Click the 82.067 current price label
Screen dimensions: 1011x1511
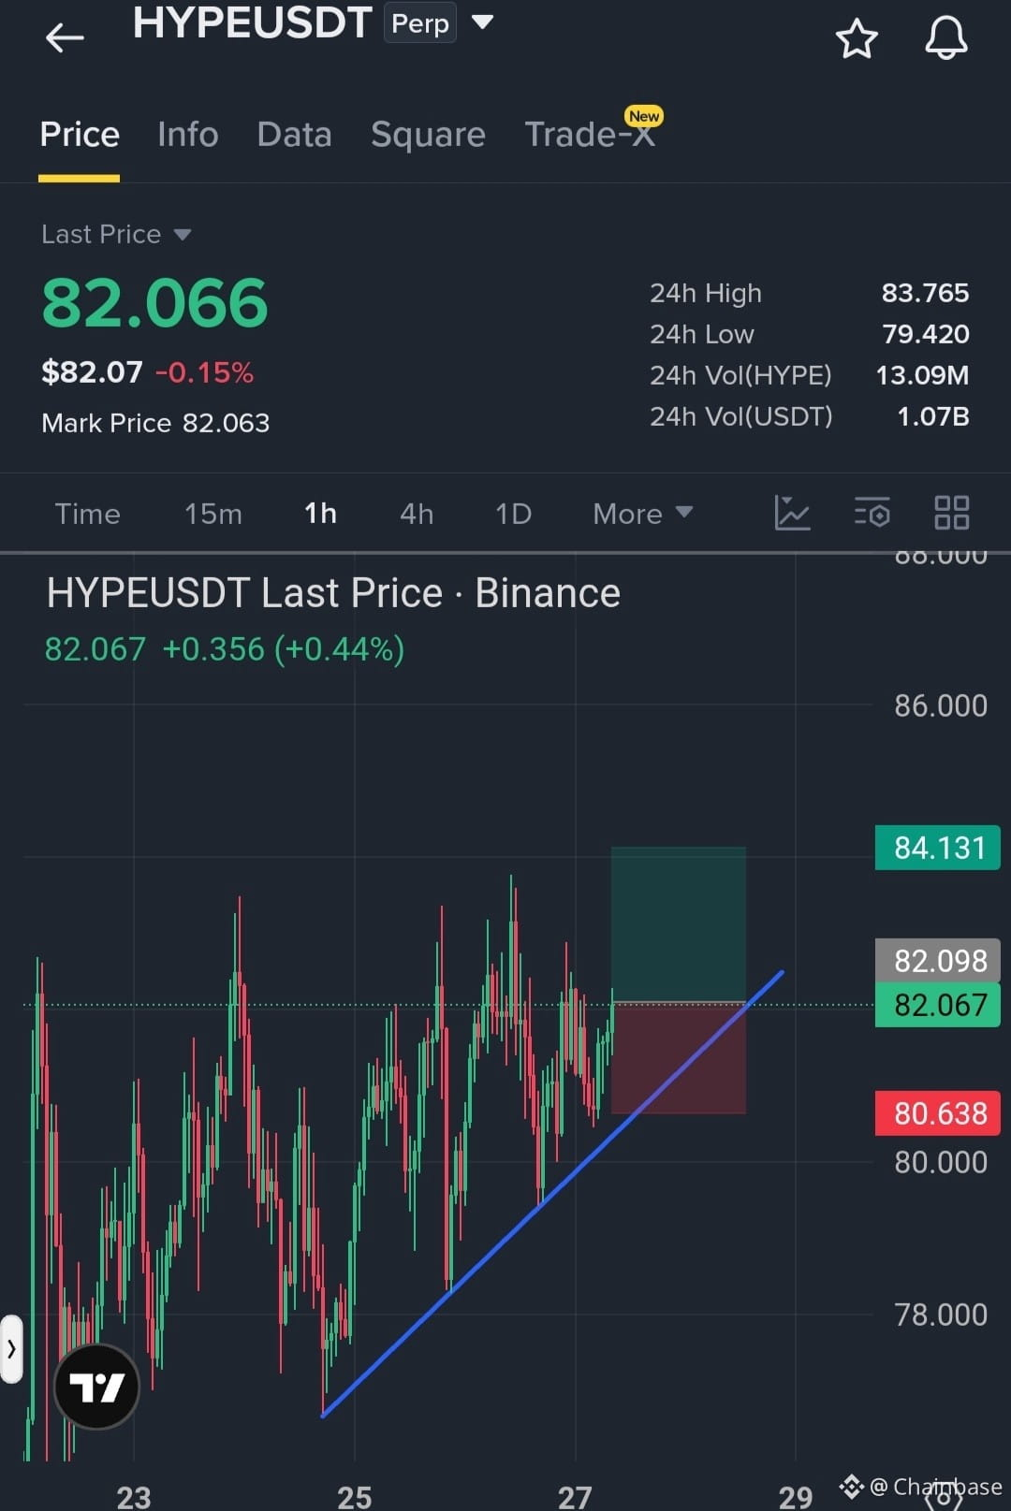click(x=937, y=1005)
